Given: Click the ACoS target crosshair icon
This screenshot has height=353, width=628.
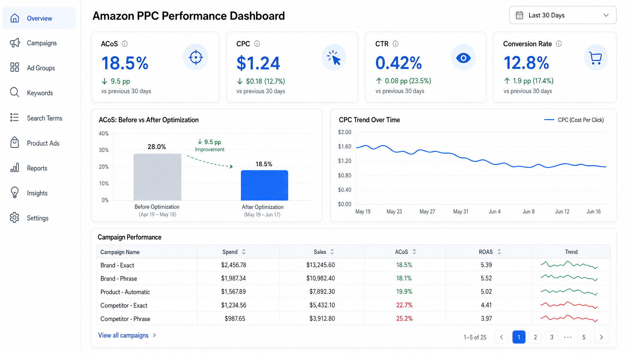Looking at the screenshot, I should (196, 57).
